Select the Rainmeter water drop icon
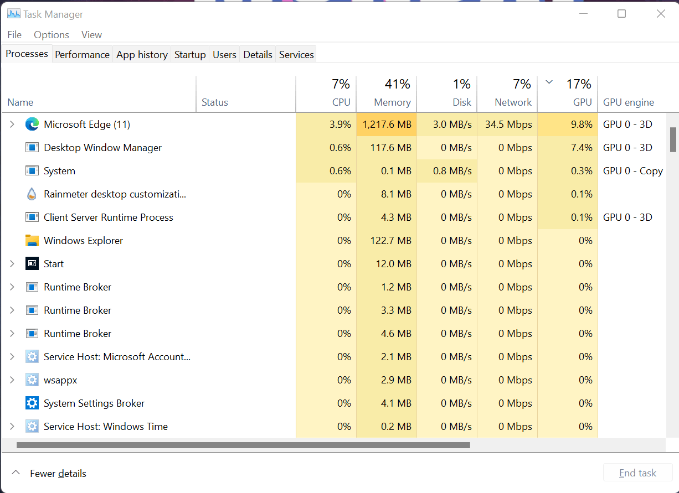Viewport: 679px width, 493px height. [32, 194]
